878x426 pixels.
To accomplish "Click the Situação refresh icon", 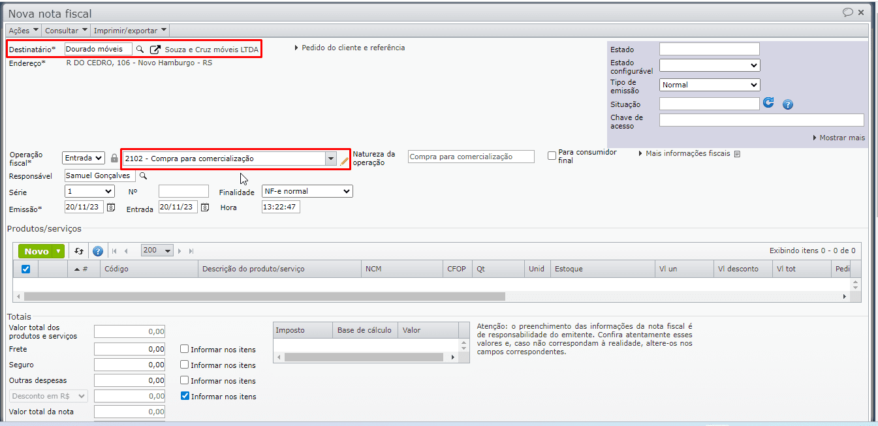I will 768,103.
